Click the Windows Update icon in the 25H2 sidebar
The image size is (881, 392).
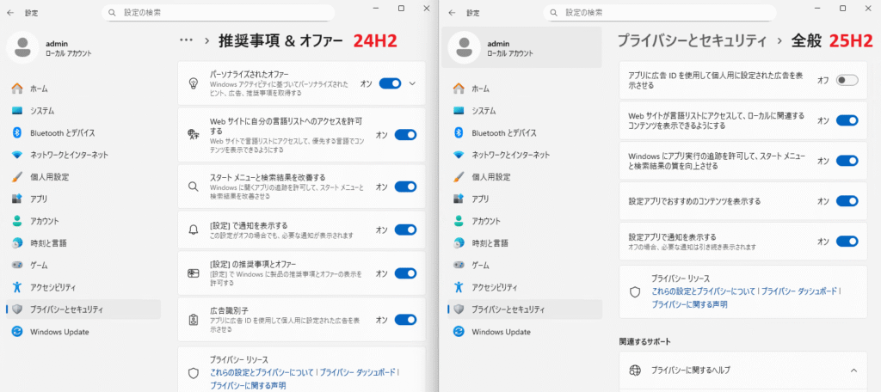[459, 331]
